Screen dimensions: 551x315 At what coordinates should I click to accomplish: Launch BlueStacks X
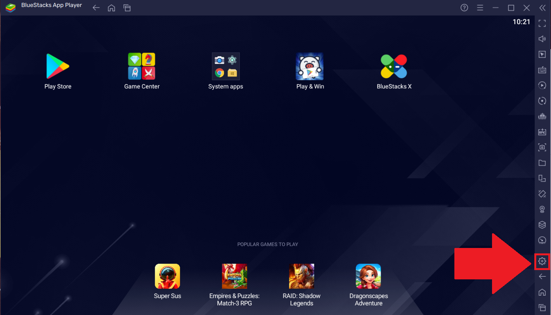(394, 67)
